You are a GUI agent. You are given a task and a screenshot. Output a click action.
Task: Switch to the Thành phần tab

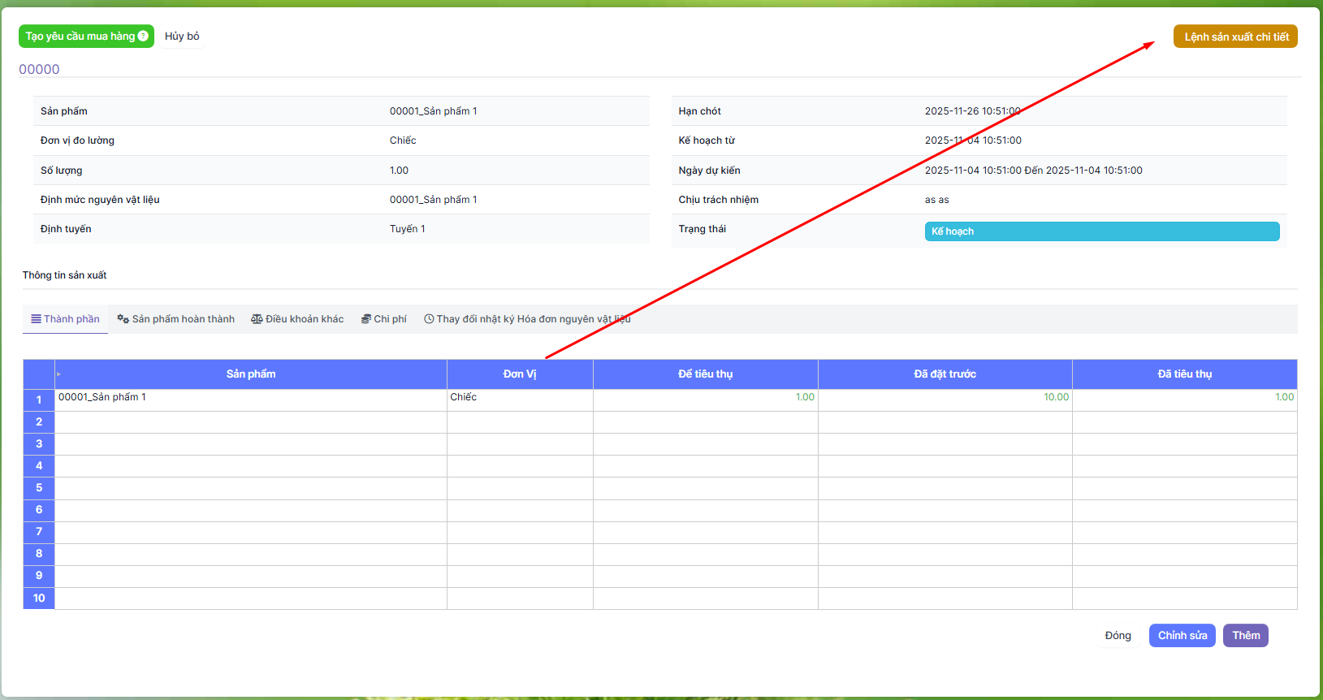(x=65, y=319)
